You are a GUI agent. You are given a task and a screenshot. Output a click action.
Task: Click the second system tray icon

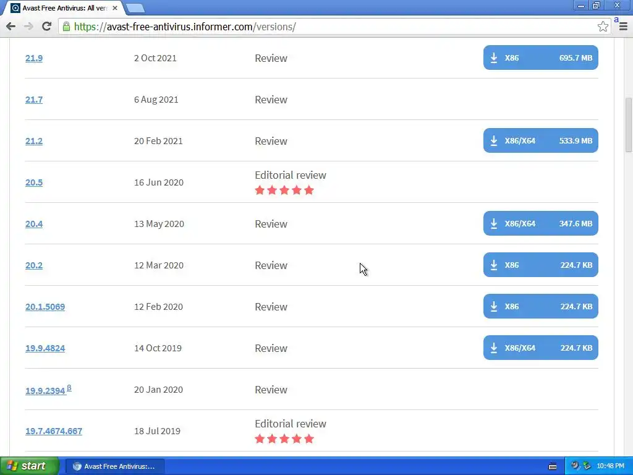pos(587,466)
